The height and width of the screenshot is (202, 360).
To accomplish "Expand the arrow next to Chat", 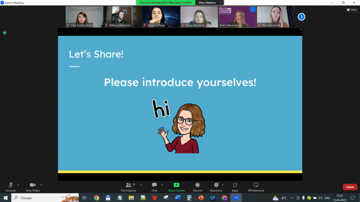I will point(162,185).
